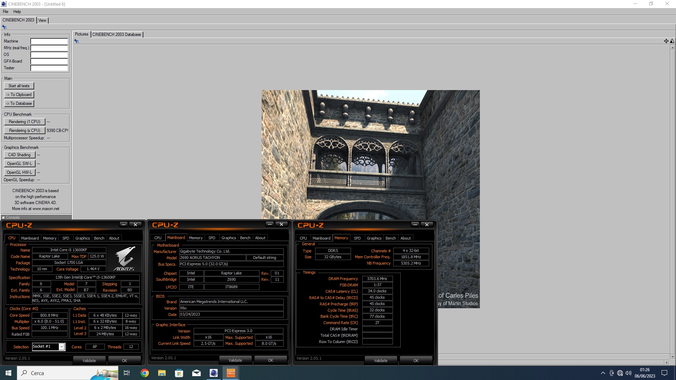Viewport: 676px width, 380px height.
Task: Click the pin icon under CINEBENCH 2003 tab
Action: [4, 27]
